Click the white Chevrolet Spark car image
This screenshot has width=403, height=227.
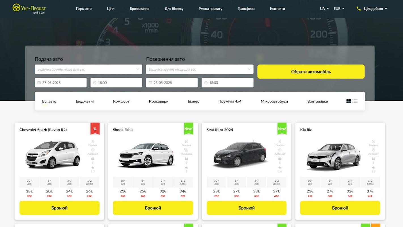coord(53,155)
